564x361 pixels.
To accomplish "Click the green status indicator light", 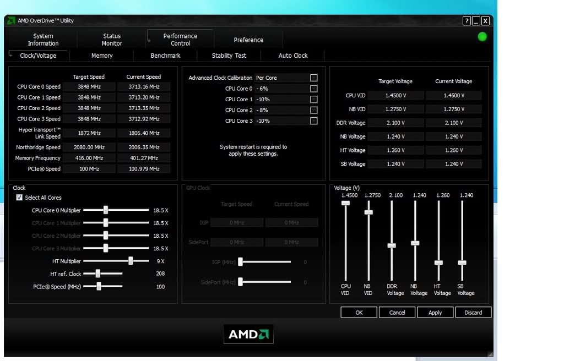I will coord(482,37).
